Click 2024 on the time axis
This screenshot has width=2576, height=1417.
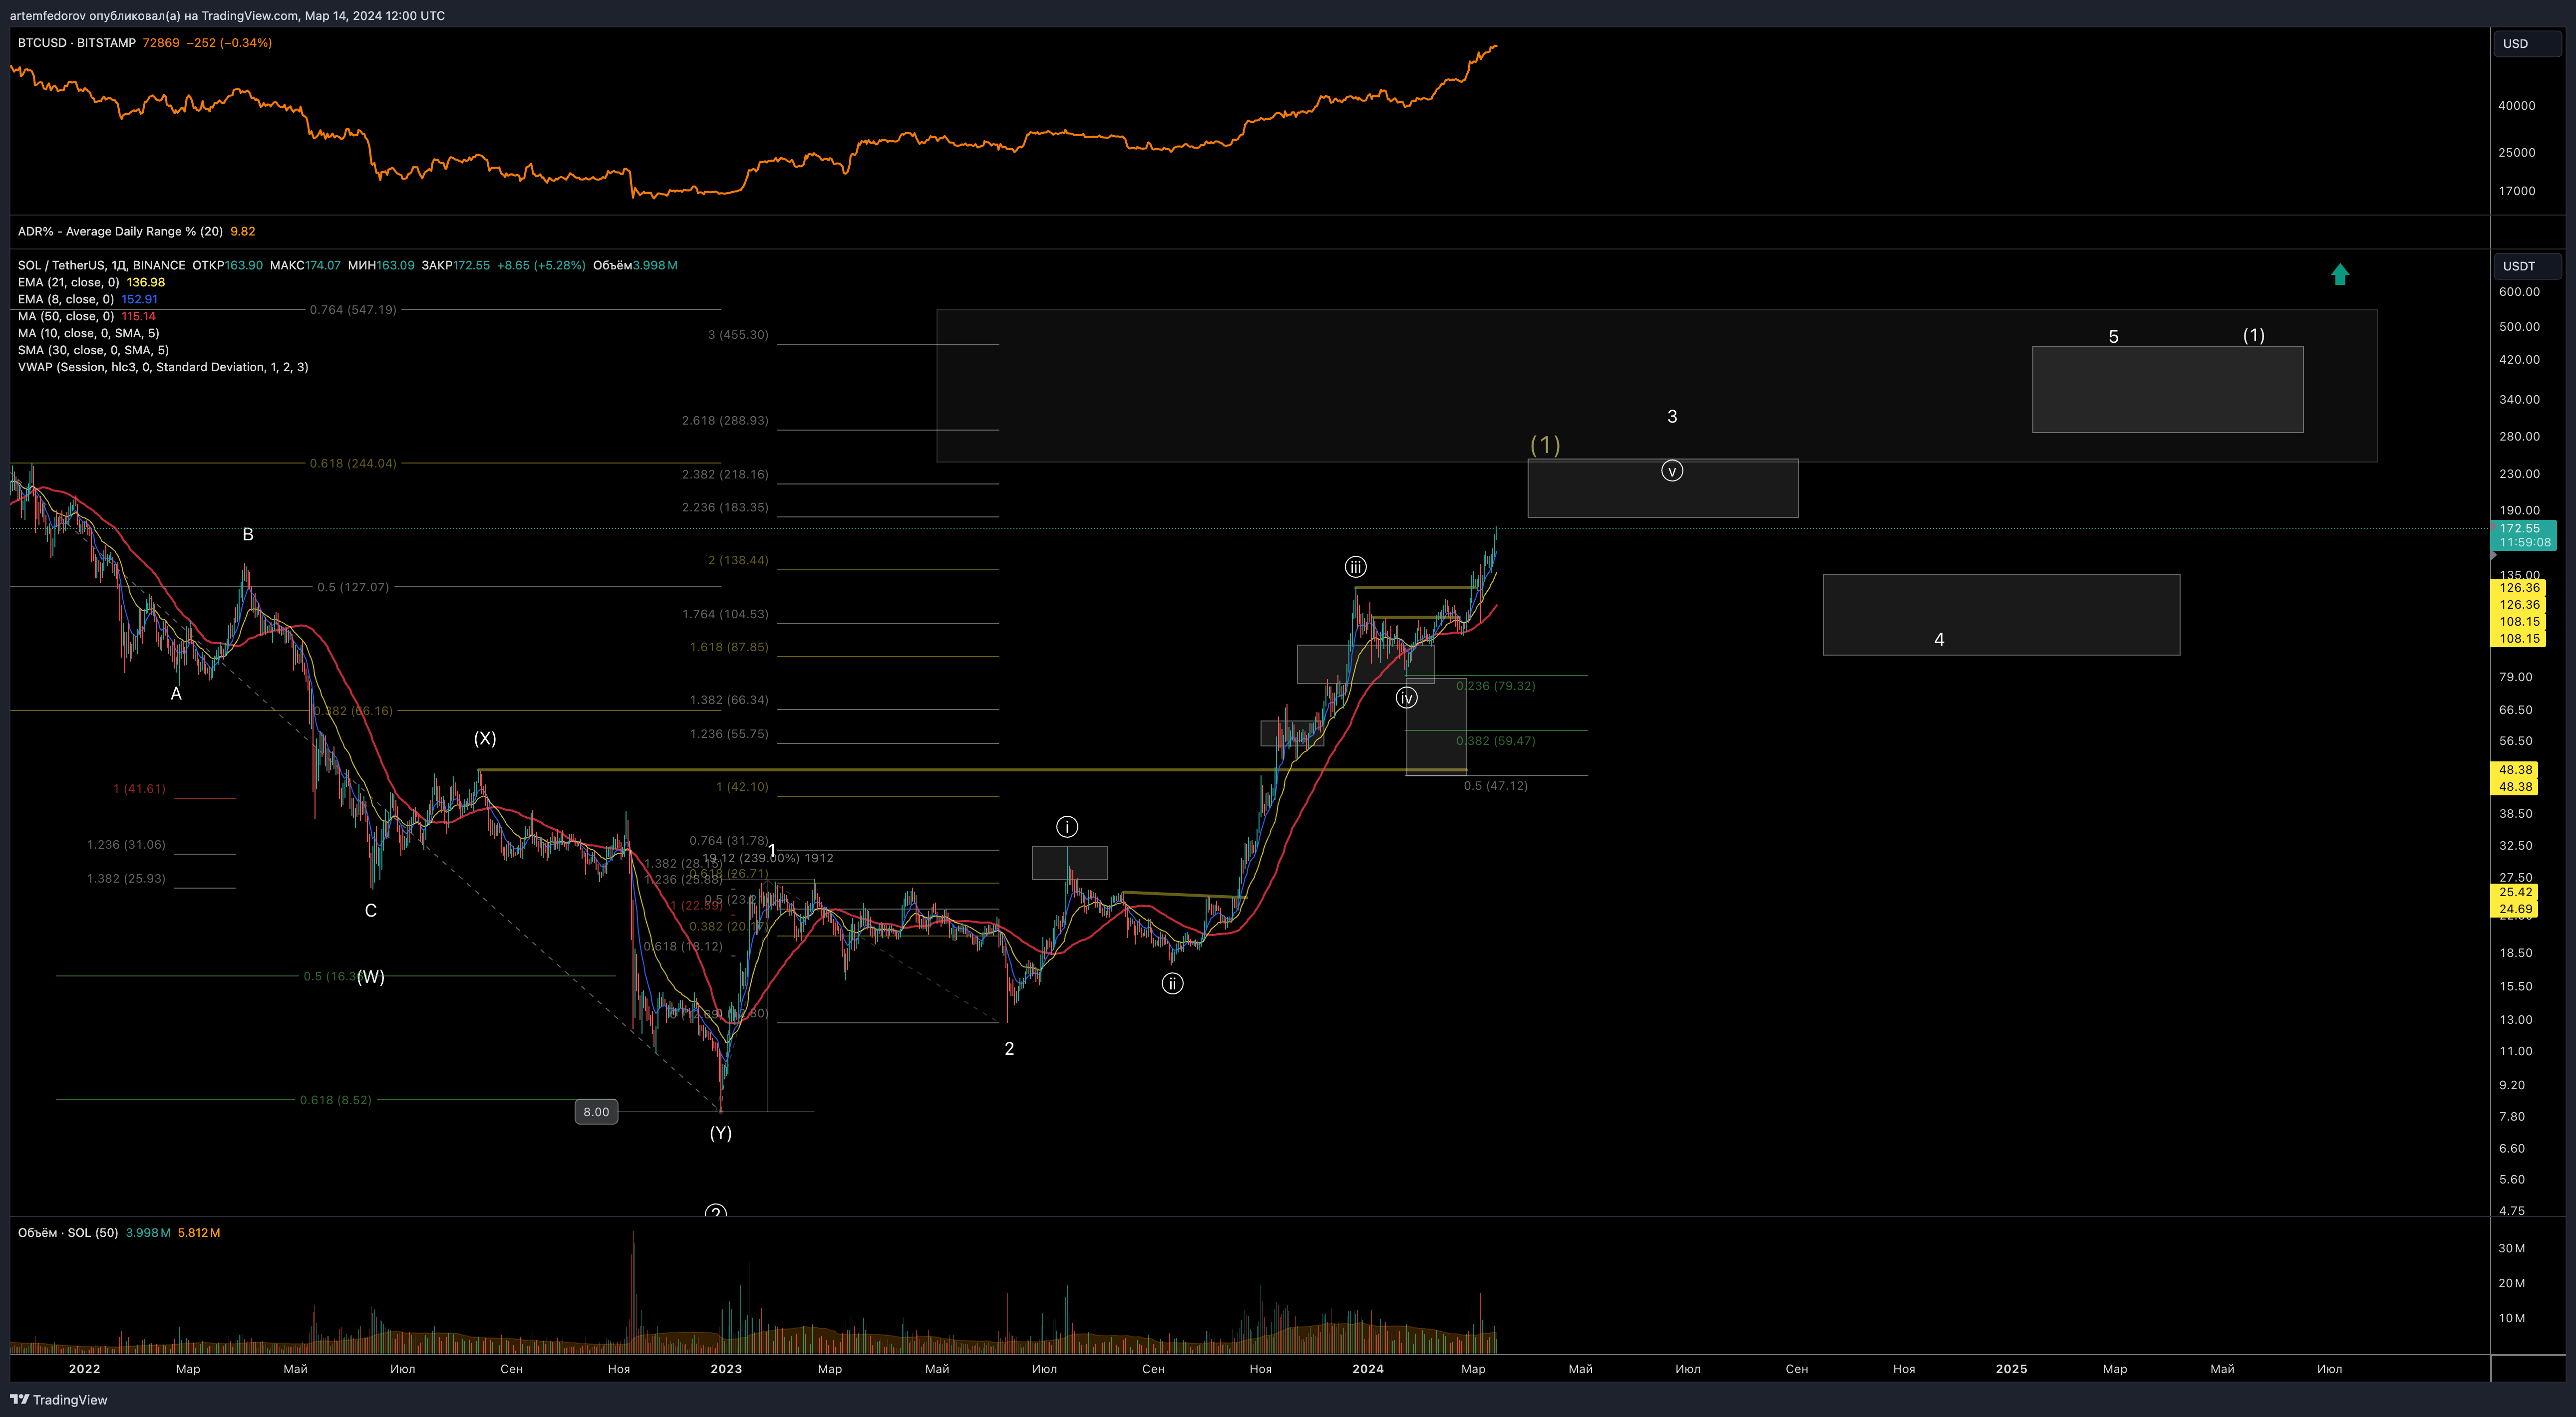[1368, 1369]
